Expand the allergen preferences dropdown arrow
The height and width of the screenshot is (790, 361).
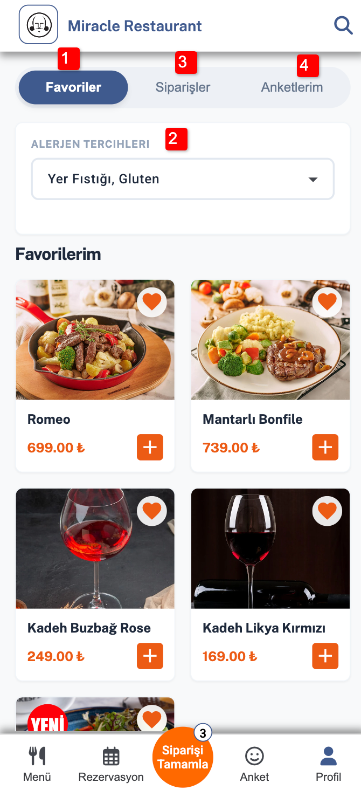[x=313, y=180]
